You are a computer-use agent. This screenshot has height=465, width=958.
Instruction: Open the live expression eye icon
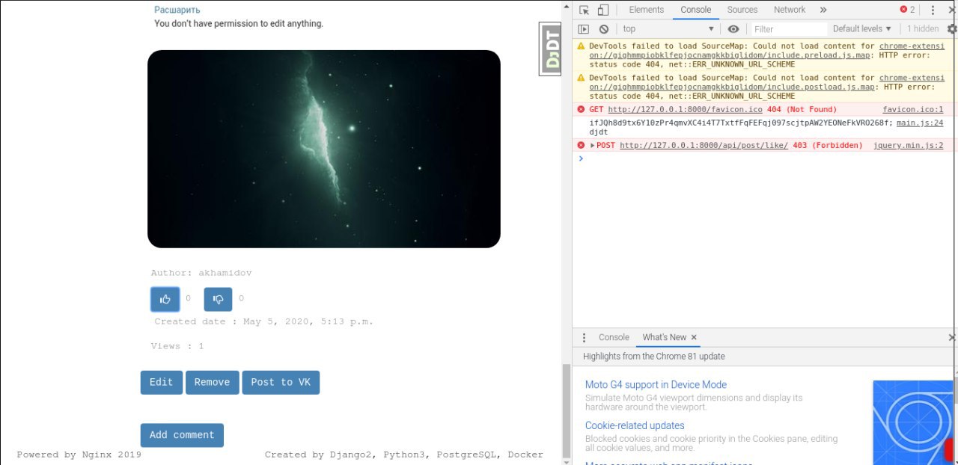coord(733,29)
